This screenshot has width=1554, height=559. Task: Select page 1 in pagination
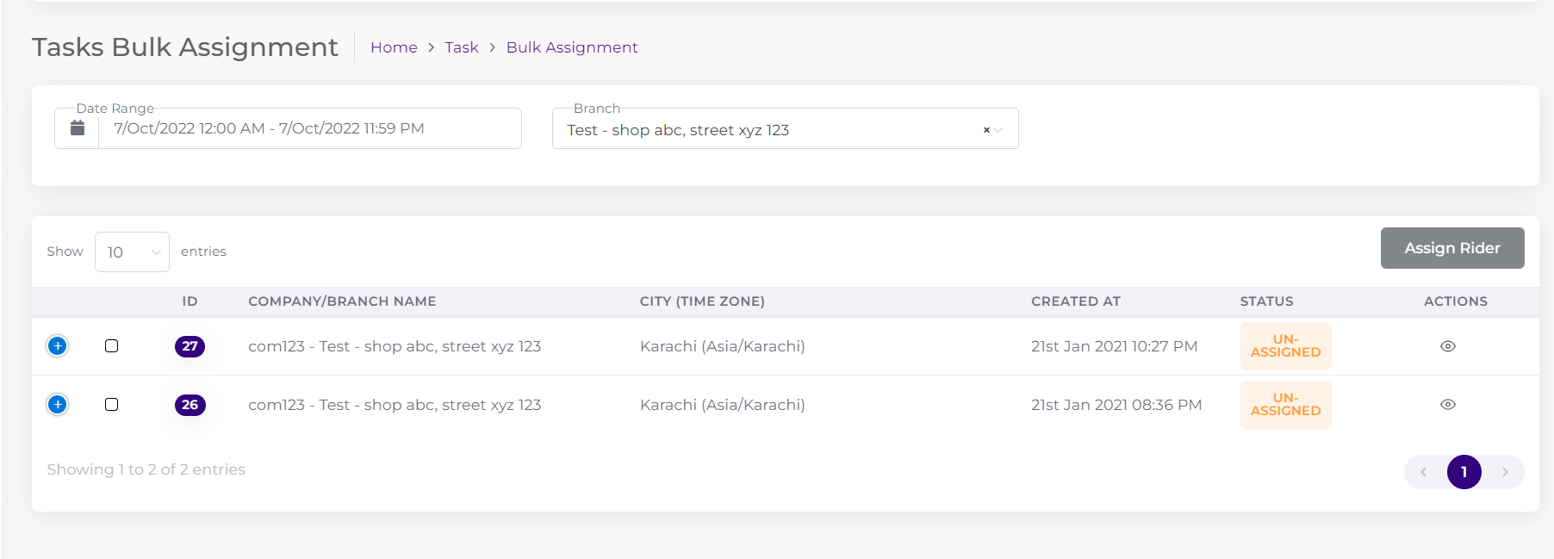(x=1464, y=472)
